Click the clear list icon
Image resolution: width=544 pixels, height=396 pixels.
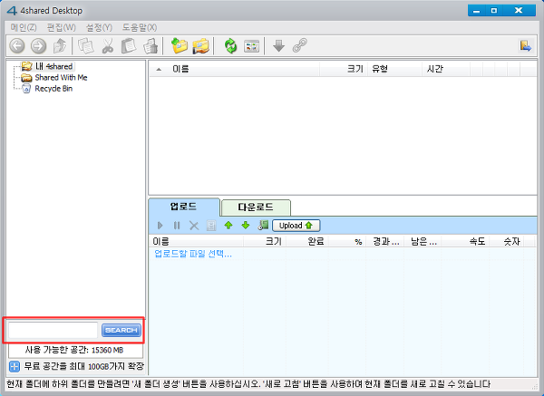coord(211,226)
